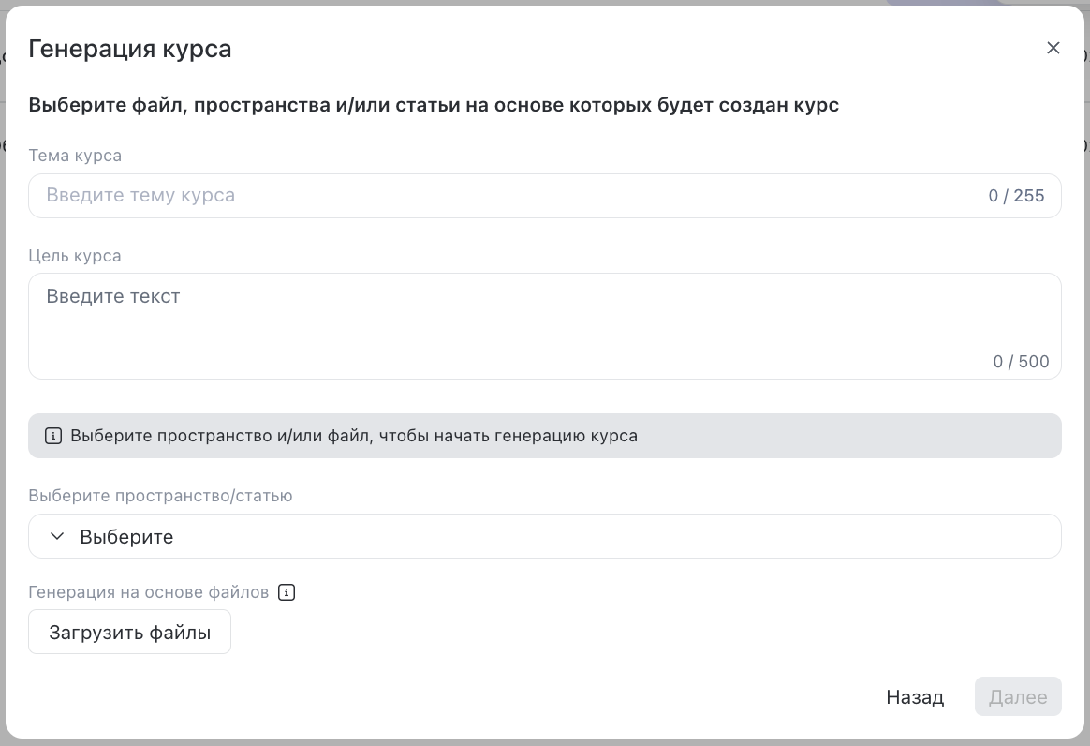1090x746 pixels.
Task: Select the dismiss cross at the dialog's top right
Action: (1053, 48)
